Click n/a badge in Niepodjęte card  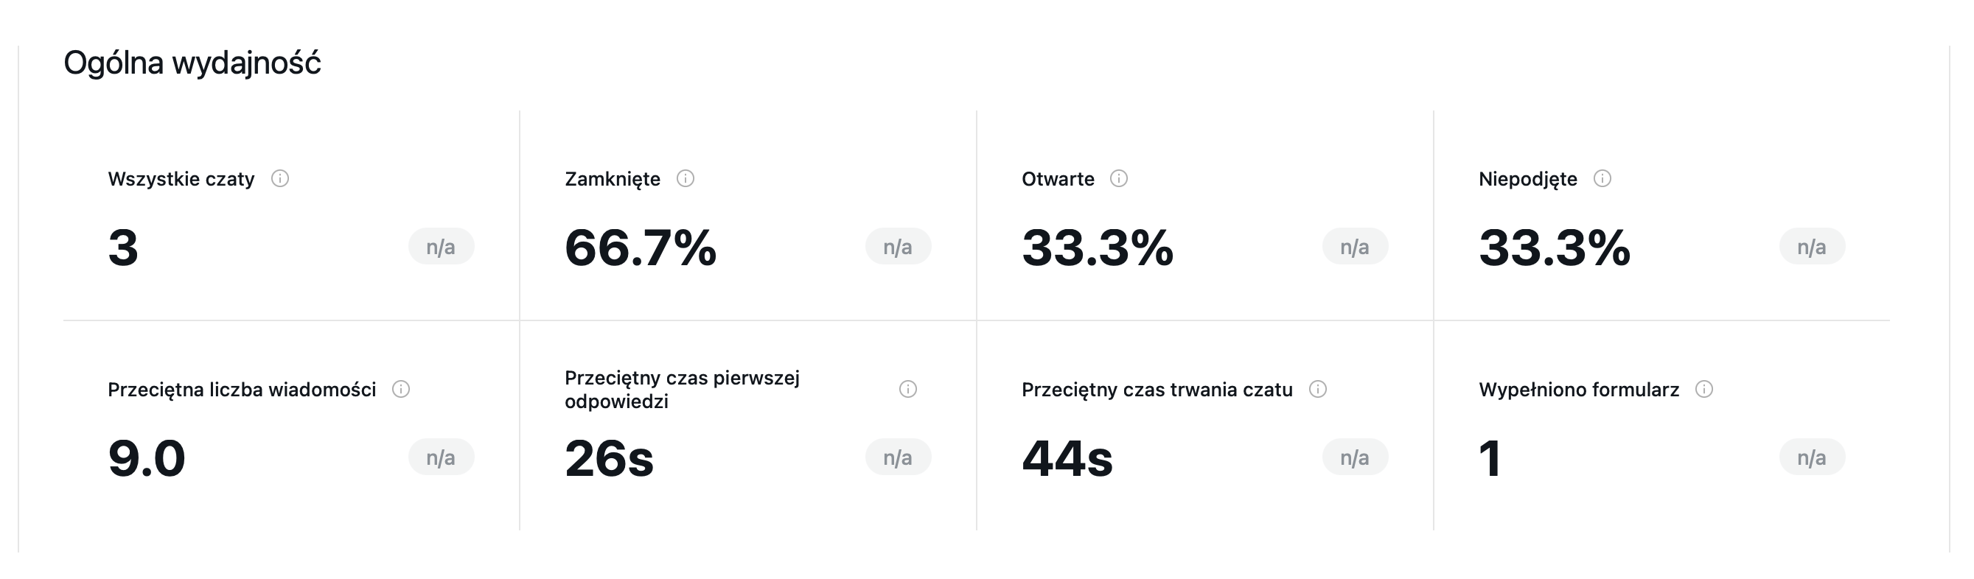click(1813, 247)
